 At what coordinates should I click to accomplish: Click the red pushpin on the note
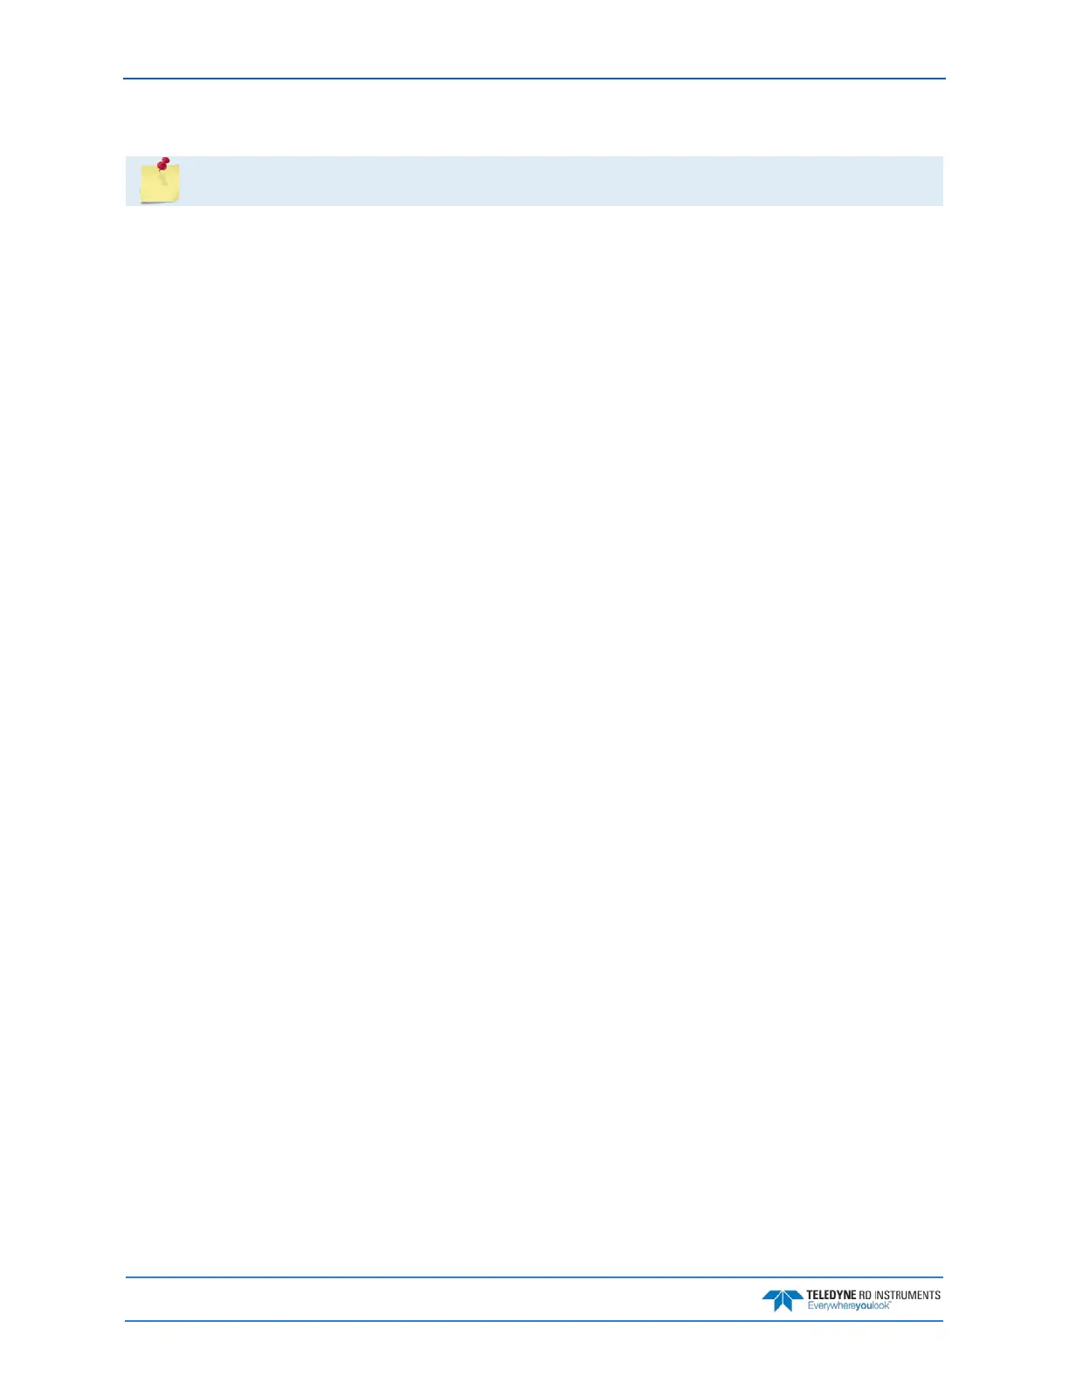pyautogui.click(x=163, y=163)
